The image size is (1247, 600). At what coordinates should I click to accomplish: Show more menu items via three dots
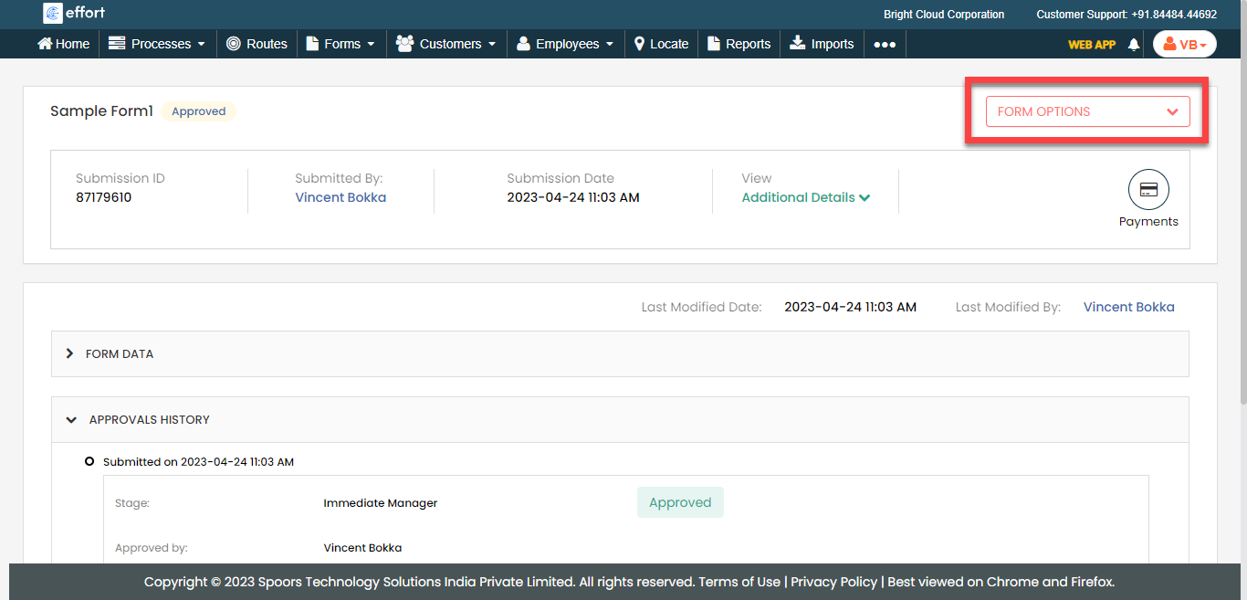(x=884, y=44)
